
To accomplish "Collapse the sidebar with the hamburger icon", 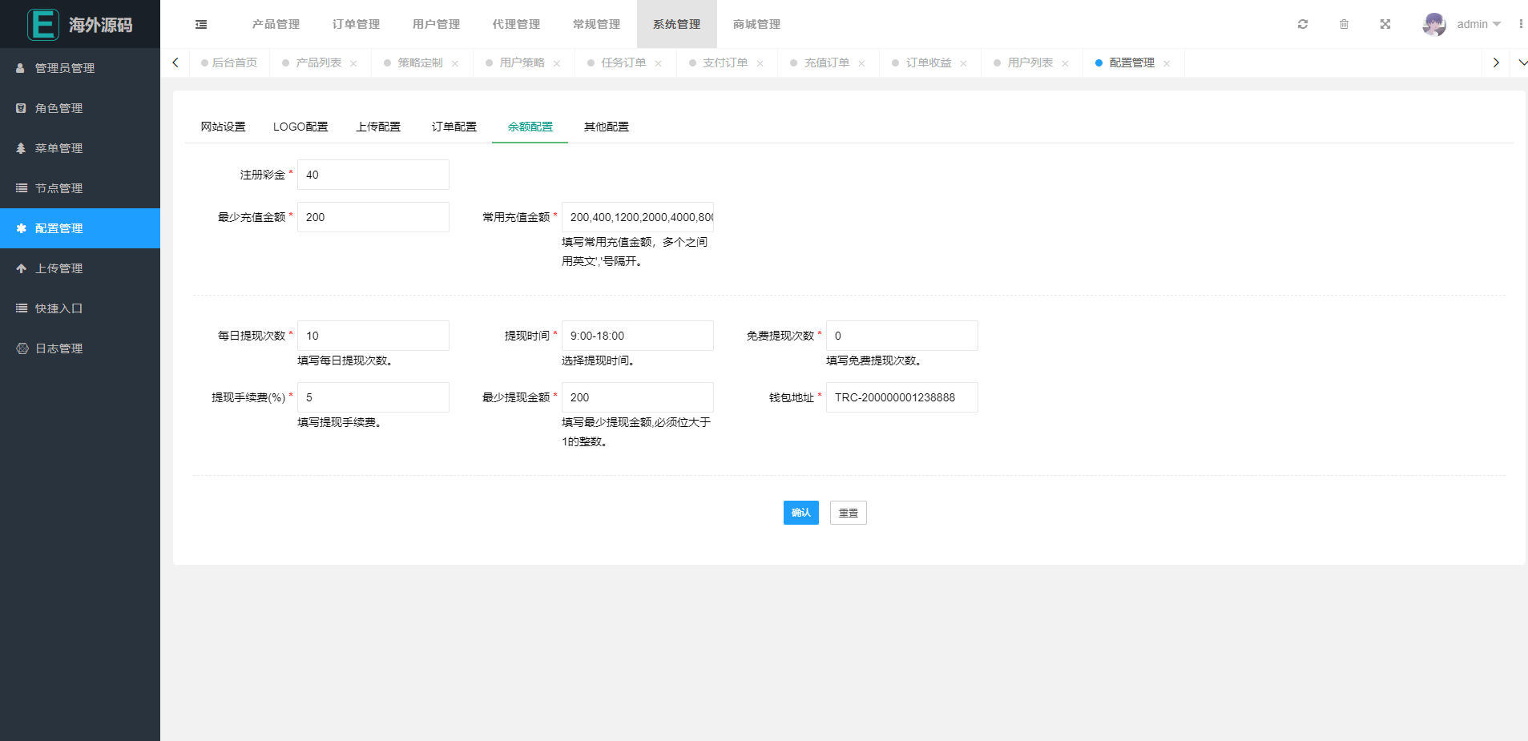I will [200, 24].
